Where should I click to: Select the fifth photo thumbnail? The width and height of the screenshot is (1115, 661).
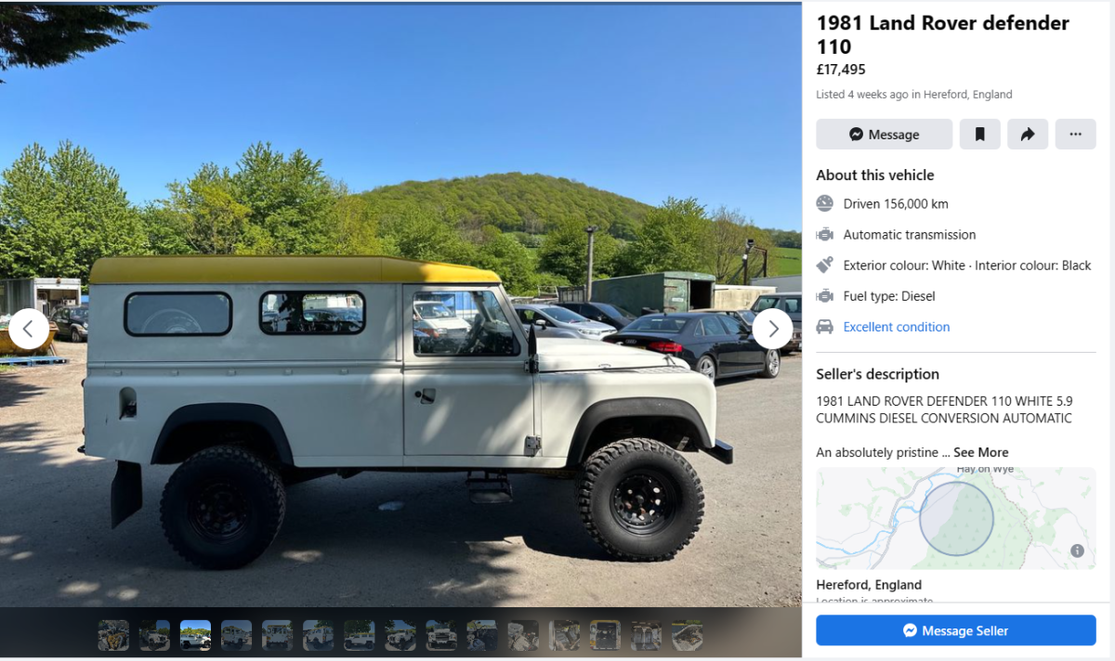point(277,635)
